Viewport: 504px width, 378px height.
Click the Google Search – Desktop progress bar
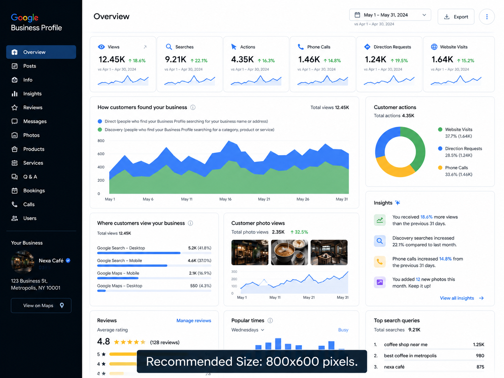tap(154, 253)
